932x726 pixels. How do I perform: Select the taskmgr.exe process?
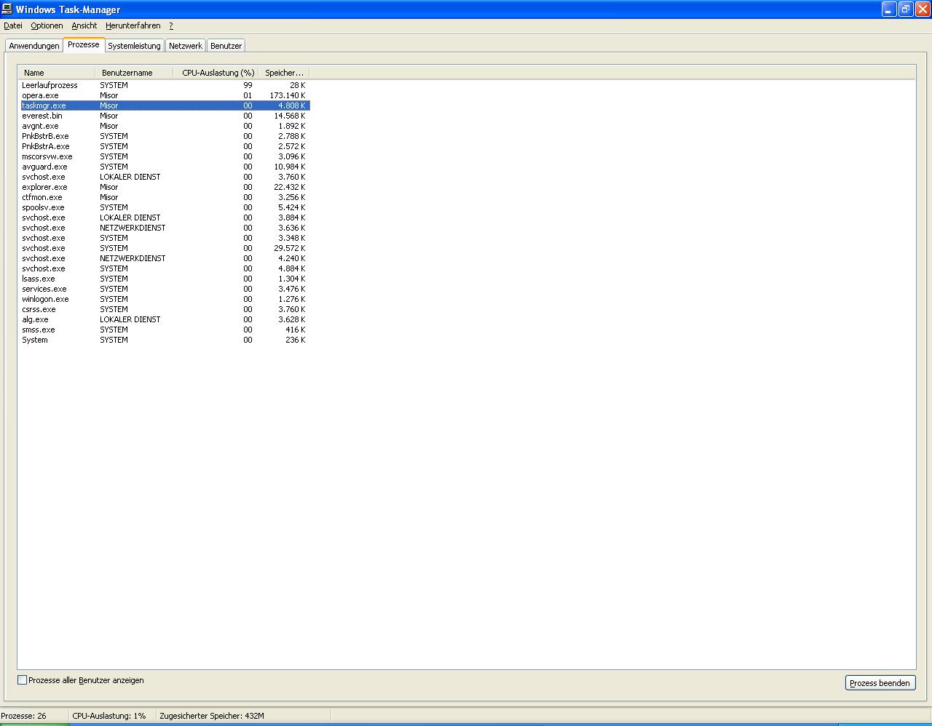165,105
